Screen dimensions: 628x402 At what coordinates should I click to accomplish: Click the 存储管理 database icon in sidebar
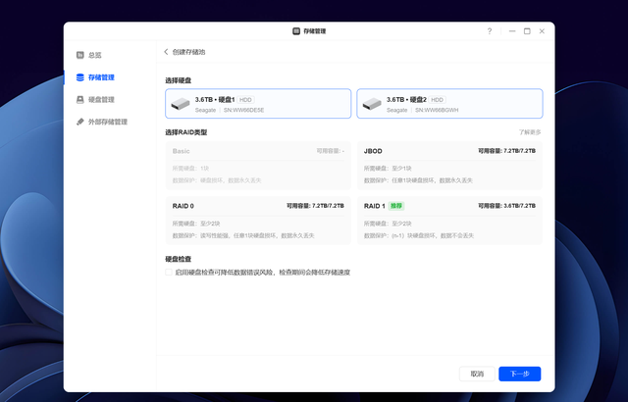pos(80,77)
